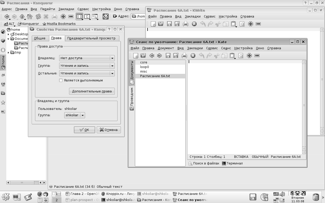
Task: Toggle 'Является выполняемым' checkbox
Action: pyautogui.click(x=61, y=80)
